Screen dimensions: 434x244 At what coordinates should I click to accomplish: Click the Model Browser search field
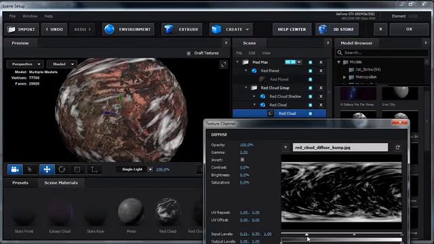[382, 53]
